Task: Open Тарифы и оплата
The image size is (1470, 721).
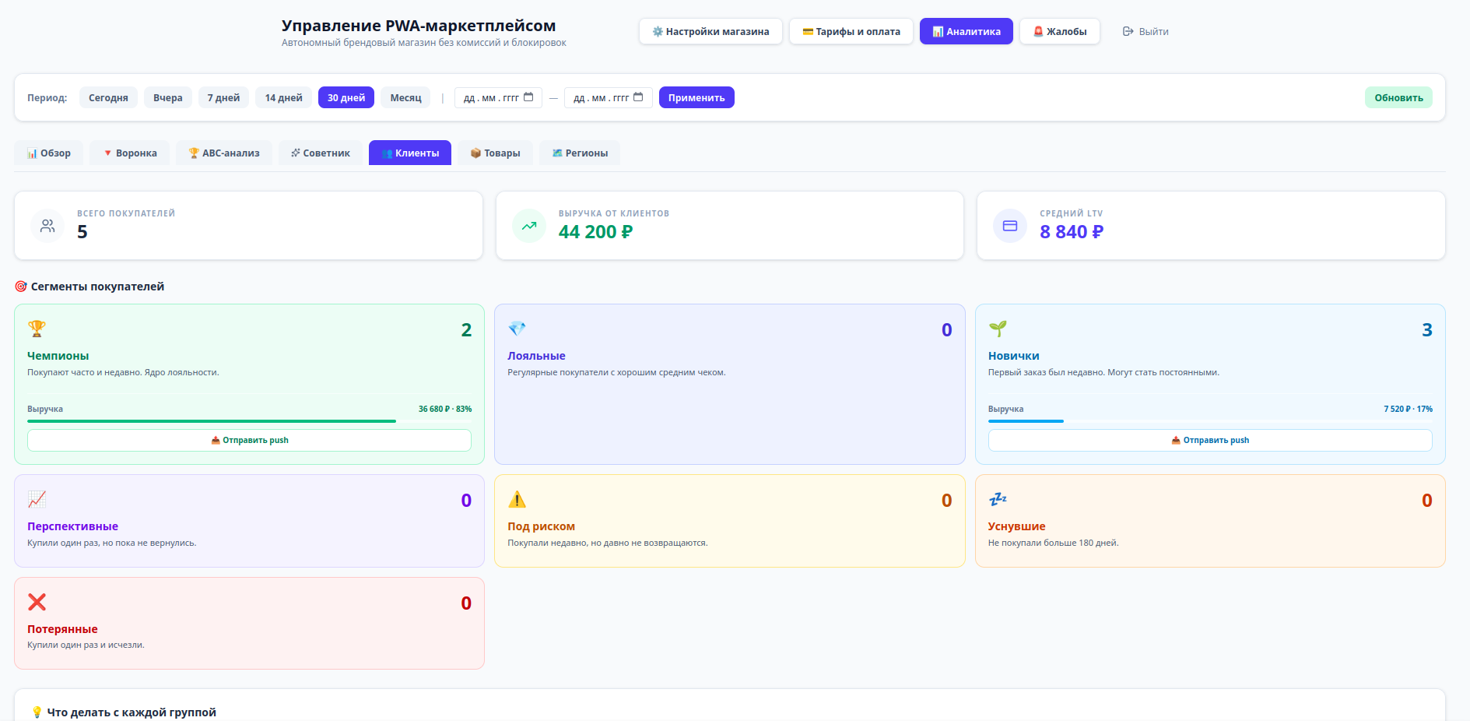Action: coord(851,31)
